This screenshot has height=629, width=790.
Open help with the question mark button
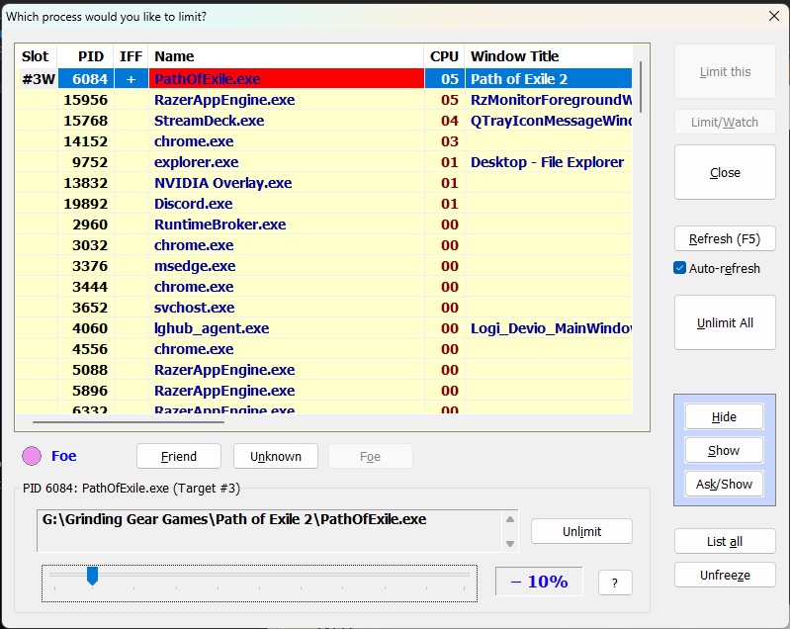[x=615, y=583]
